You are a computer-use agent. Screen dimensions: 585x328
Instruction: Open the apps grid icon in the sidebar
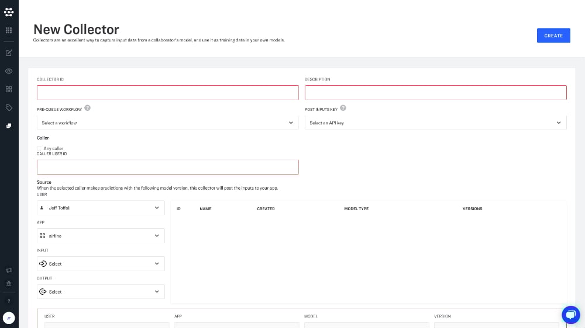pyautogui.click(x=9, y=30)
